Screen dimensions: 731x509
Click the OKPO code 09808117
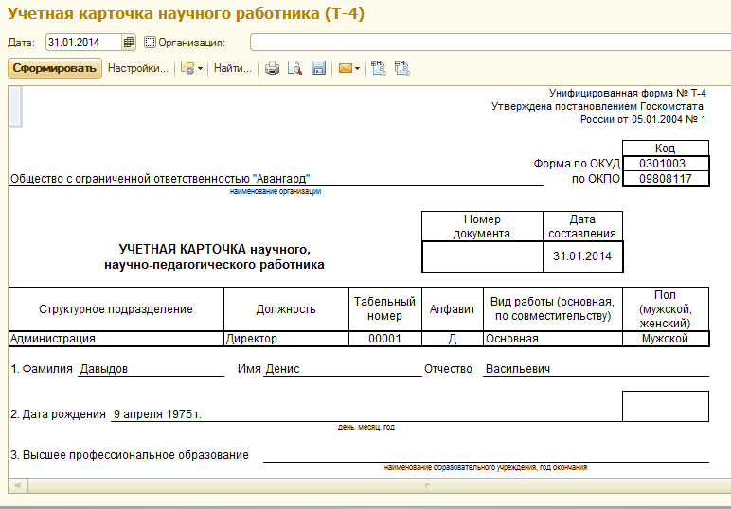[666, 179]
